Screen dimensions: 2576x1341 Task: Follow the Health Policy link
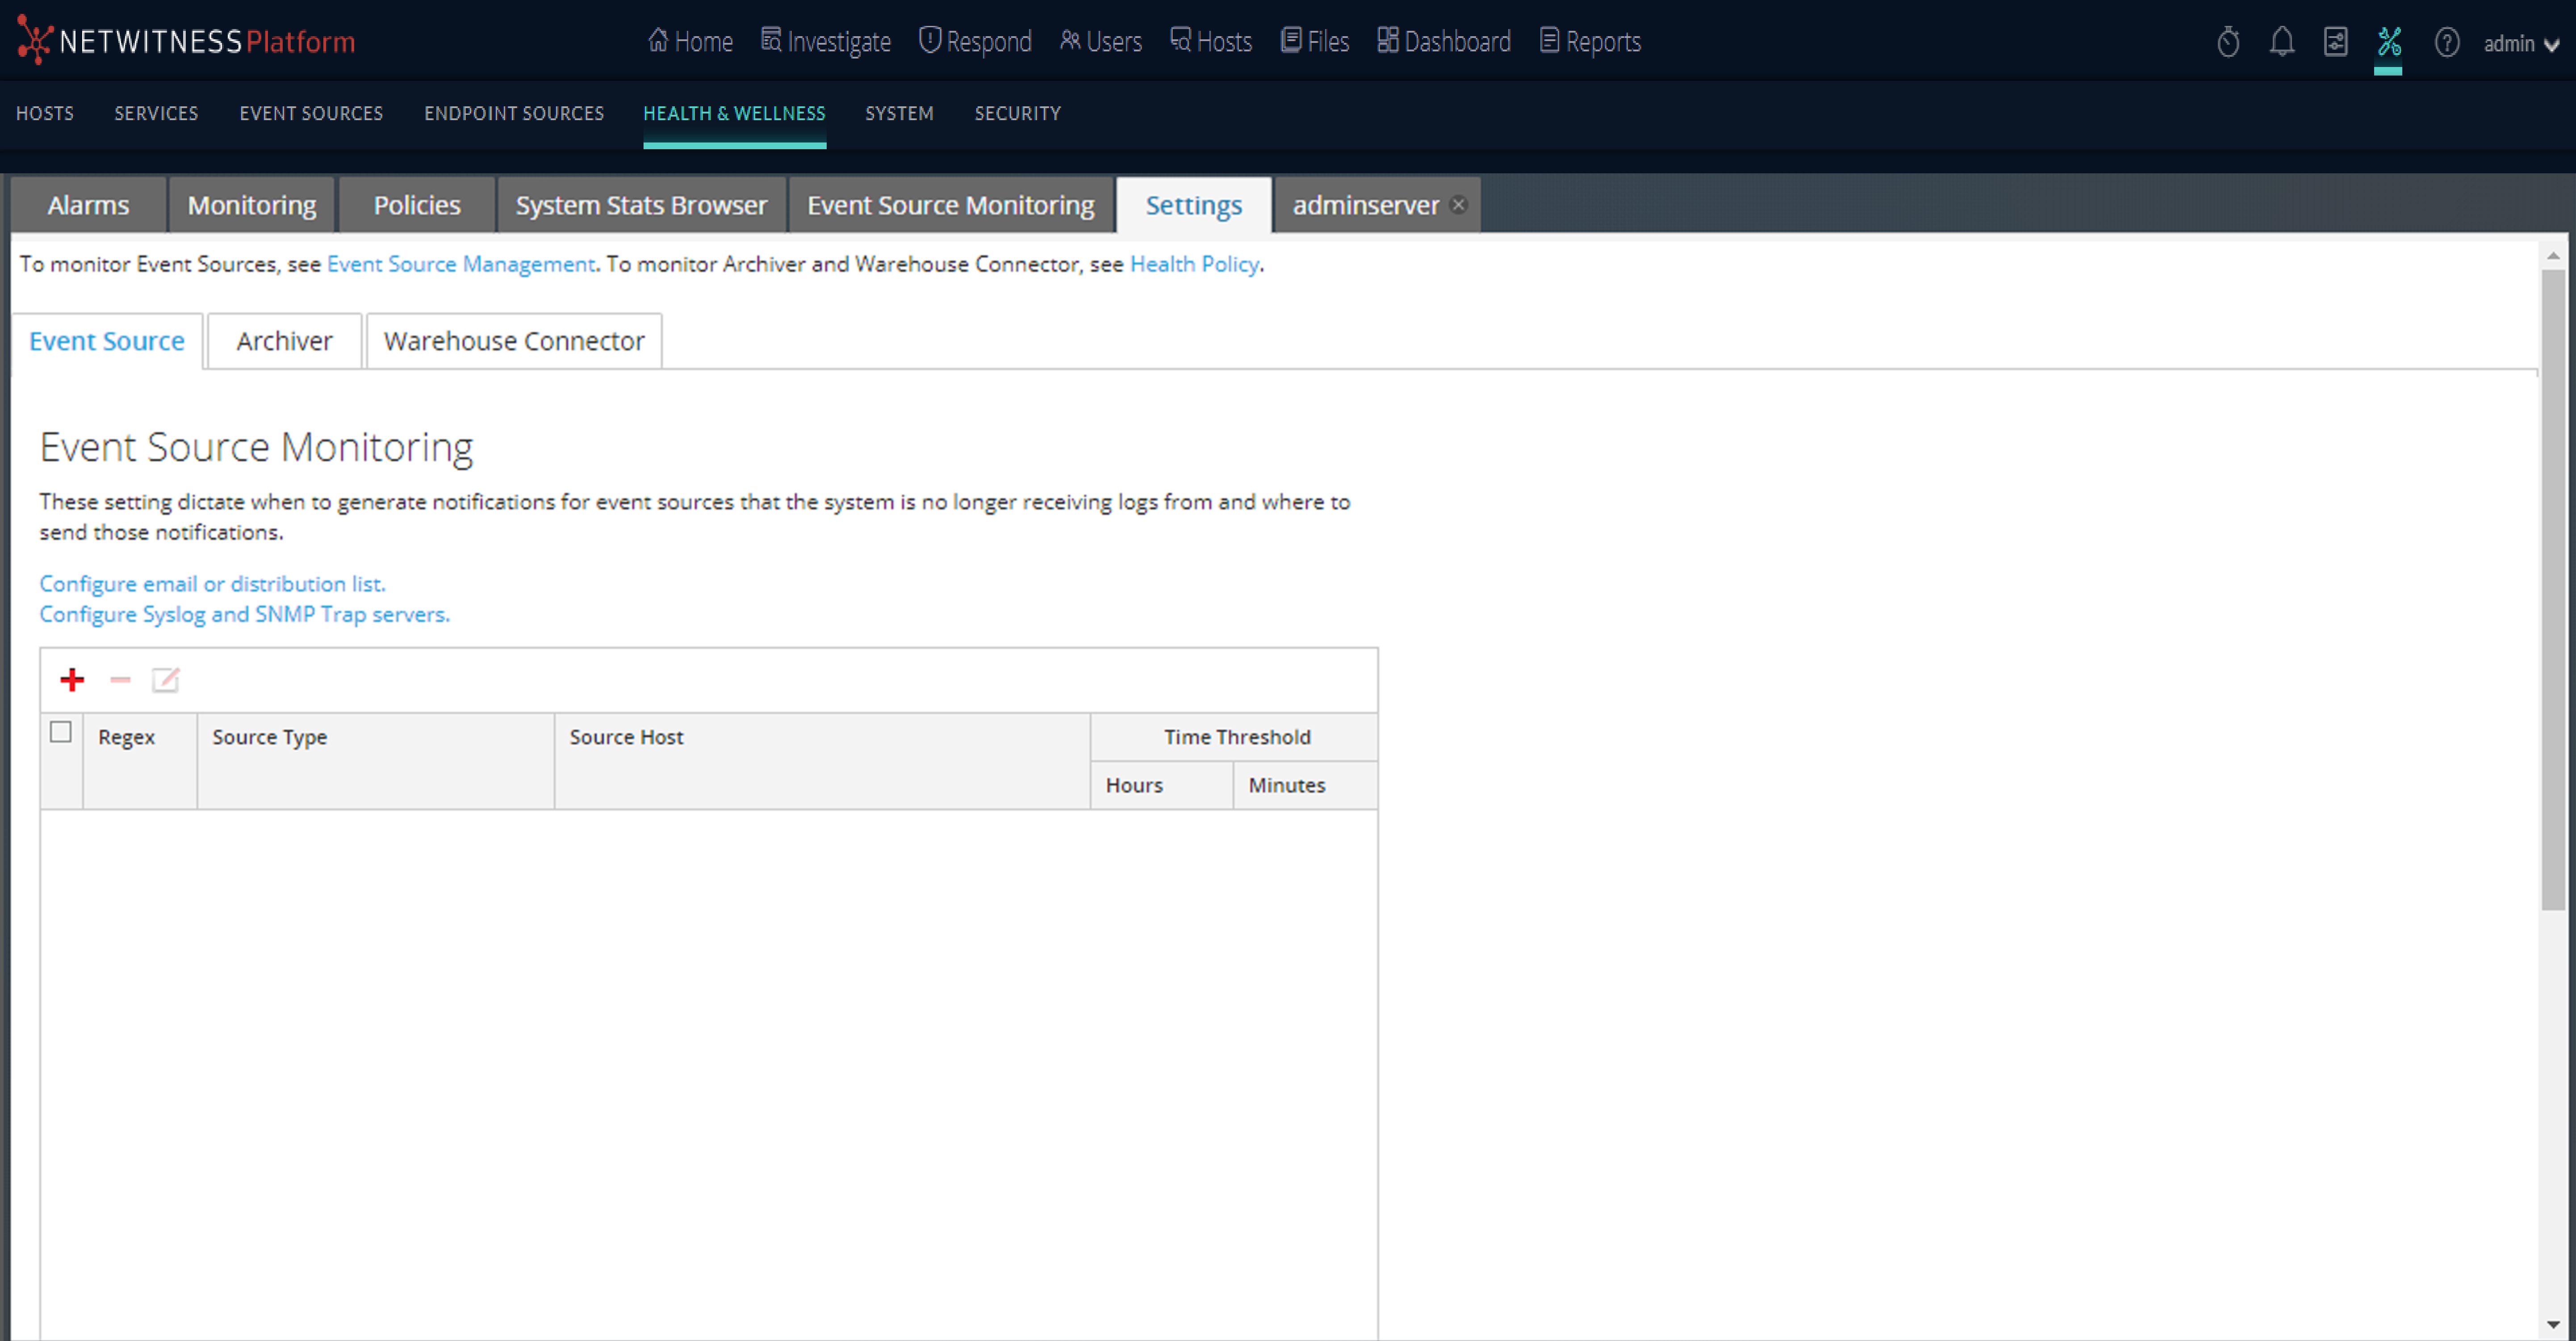(1194, 264)
